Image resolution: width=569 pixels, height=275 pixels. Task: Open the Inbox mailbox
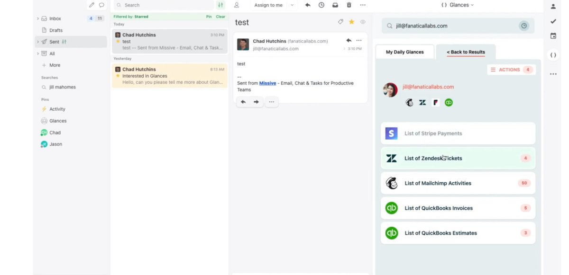[71, 18]
